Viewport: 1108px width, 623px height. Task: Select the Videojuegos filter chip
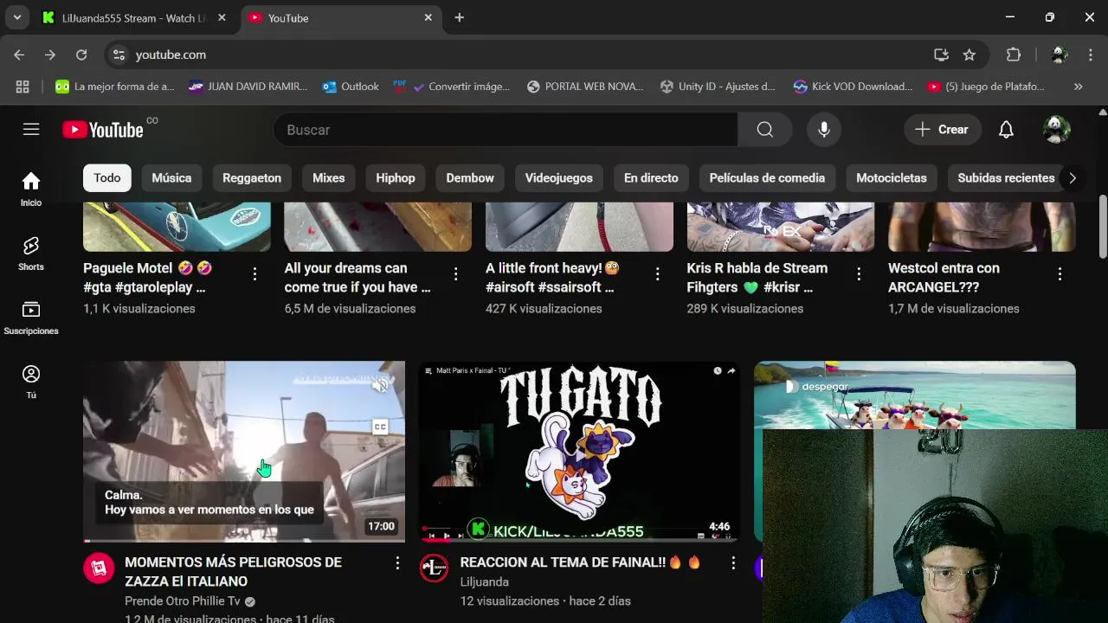click(559, 178)
